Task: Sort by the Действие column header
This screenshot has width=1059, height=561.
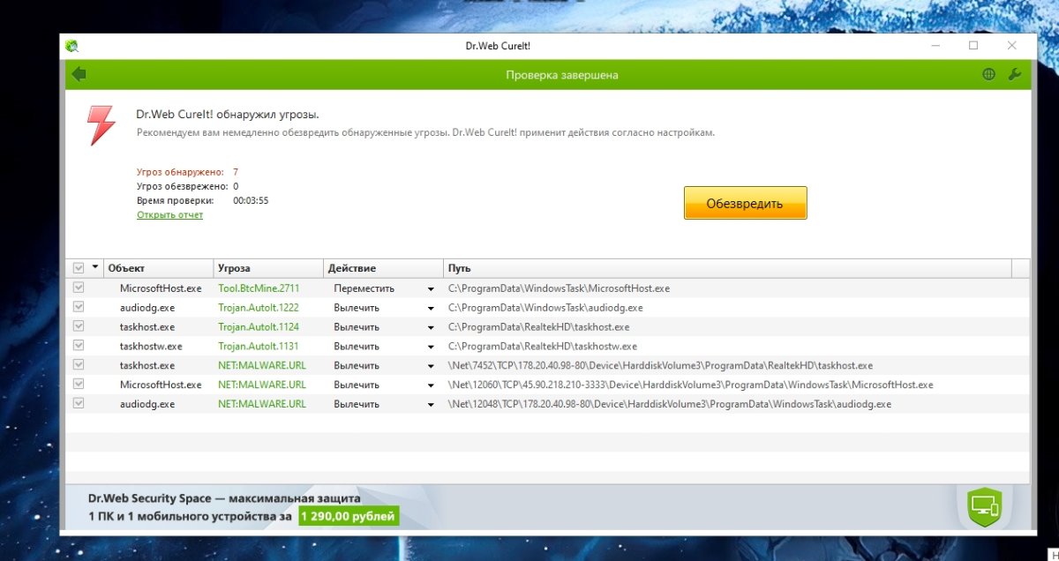Action: coord(383,268)
